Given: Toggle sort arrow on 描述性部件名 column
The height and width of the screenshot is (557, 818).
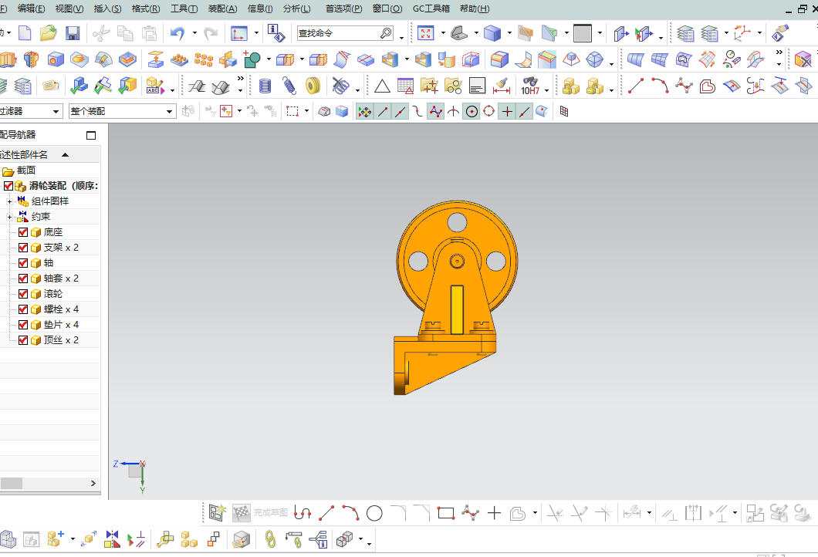Looking at the screenshot, I should click(x=66, y=155).
